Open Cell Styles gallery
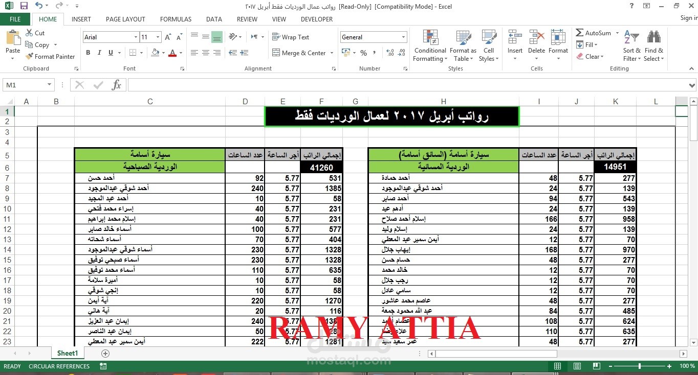 (x=489, y=46)
